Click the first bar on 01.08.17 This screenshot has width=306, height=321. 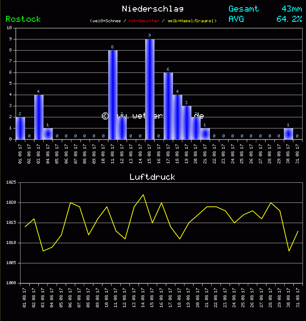pyautogui.click(x=20, y=128)
